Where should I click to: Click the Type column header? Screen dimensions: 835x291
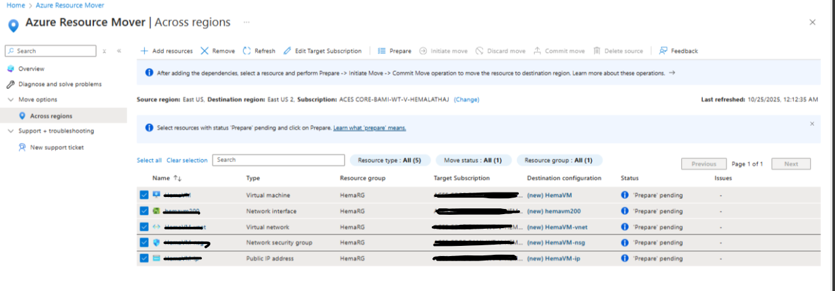(x=253, y=179)
